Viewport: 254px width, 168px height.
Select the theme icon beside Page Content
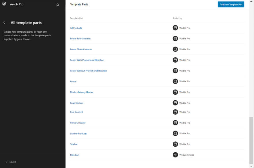coord(175,103)
